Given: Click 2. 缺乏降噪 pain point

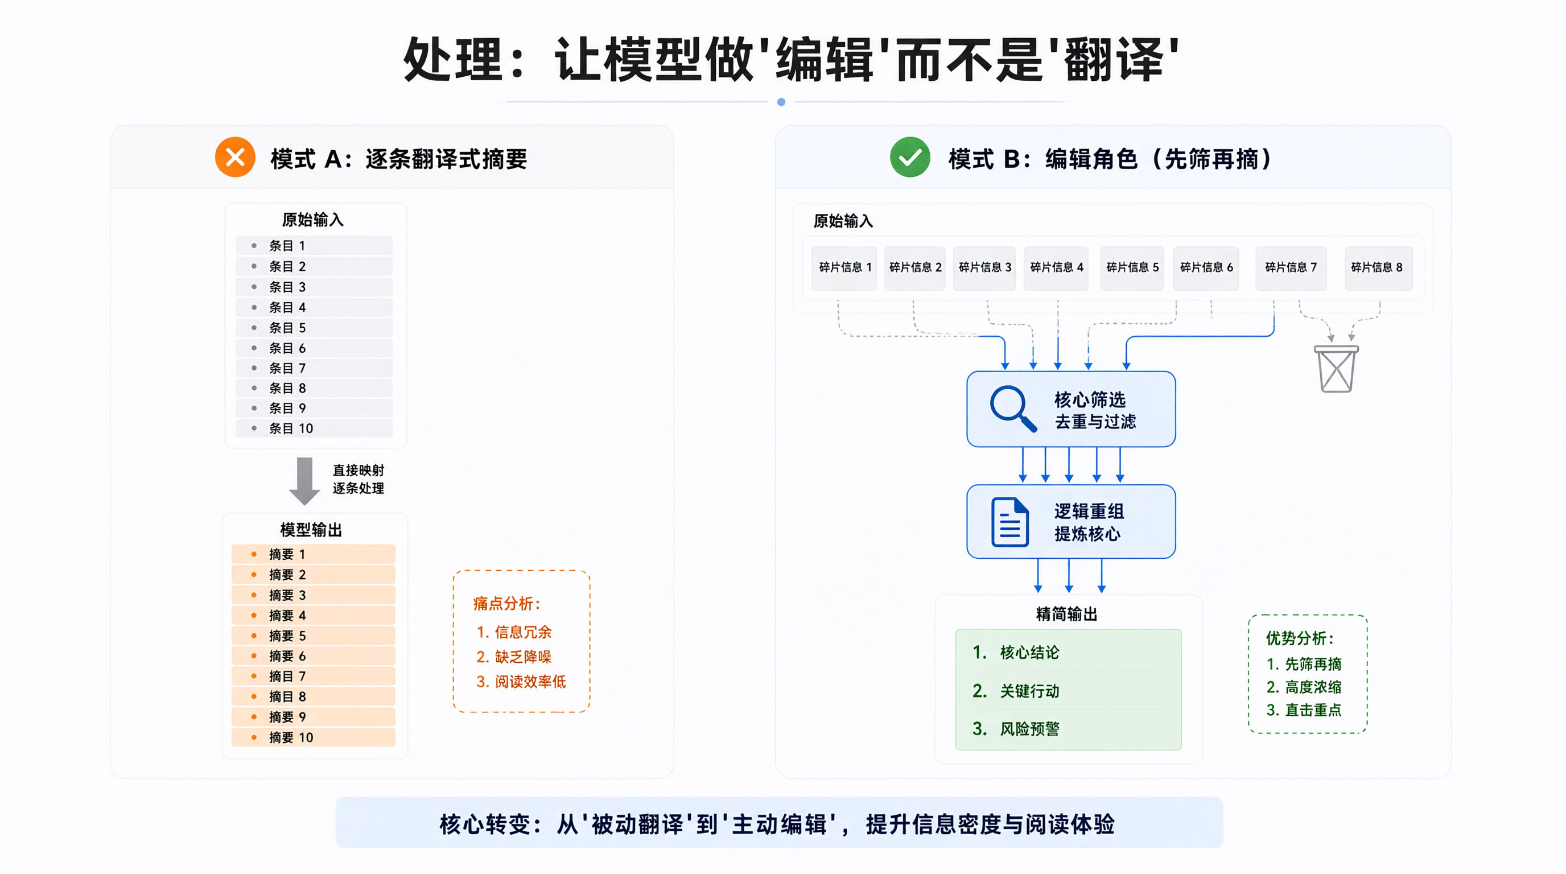Looking at the screenshot, I should coord(514,657).
